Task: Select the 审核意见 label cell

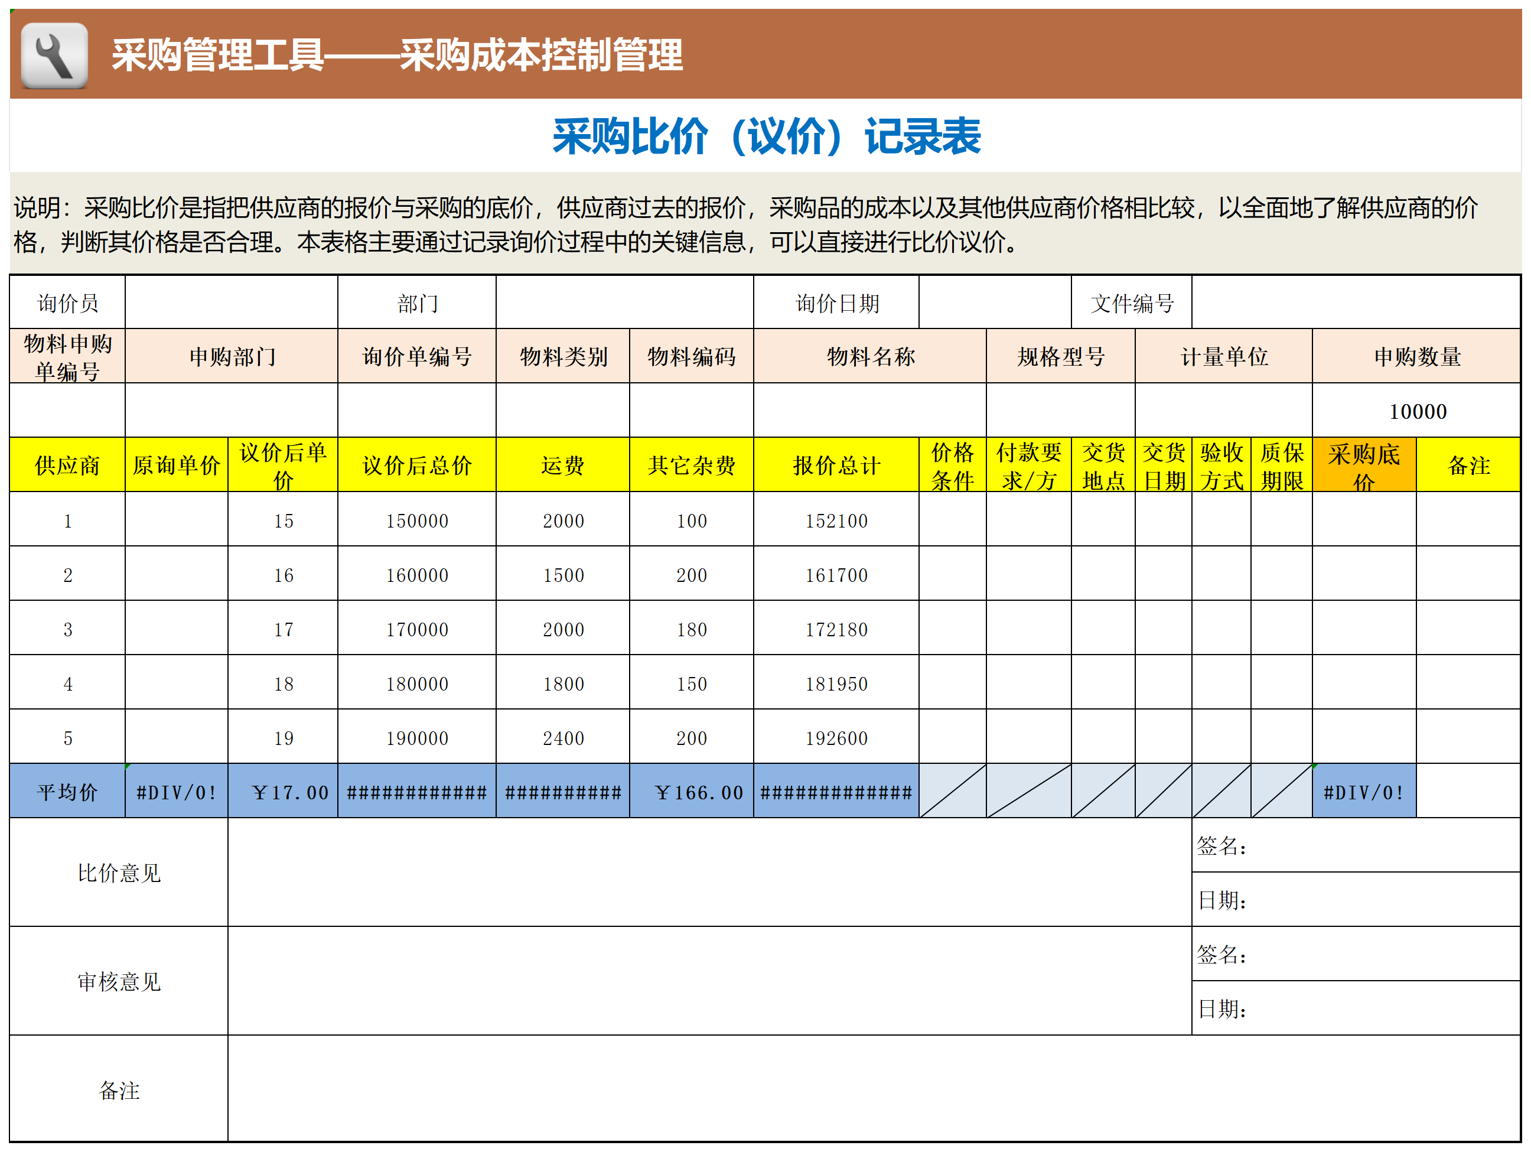Action: click(119, 981)
